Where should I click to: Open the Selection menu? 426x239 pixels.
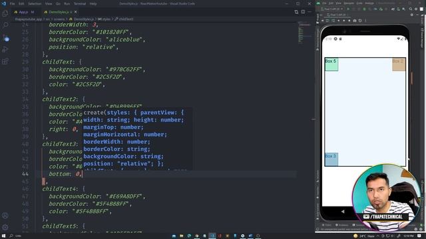pyautogui.click(x=35, y=4)
